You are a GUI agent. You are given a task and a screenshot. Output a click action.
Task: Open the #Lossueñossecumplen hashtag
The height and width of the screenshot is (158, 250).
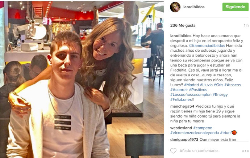coord(191,95)
